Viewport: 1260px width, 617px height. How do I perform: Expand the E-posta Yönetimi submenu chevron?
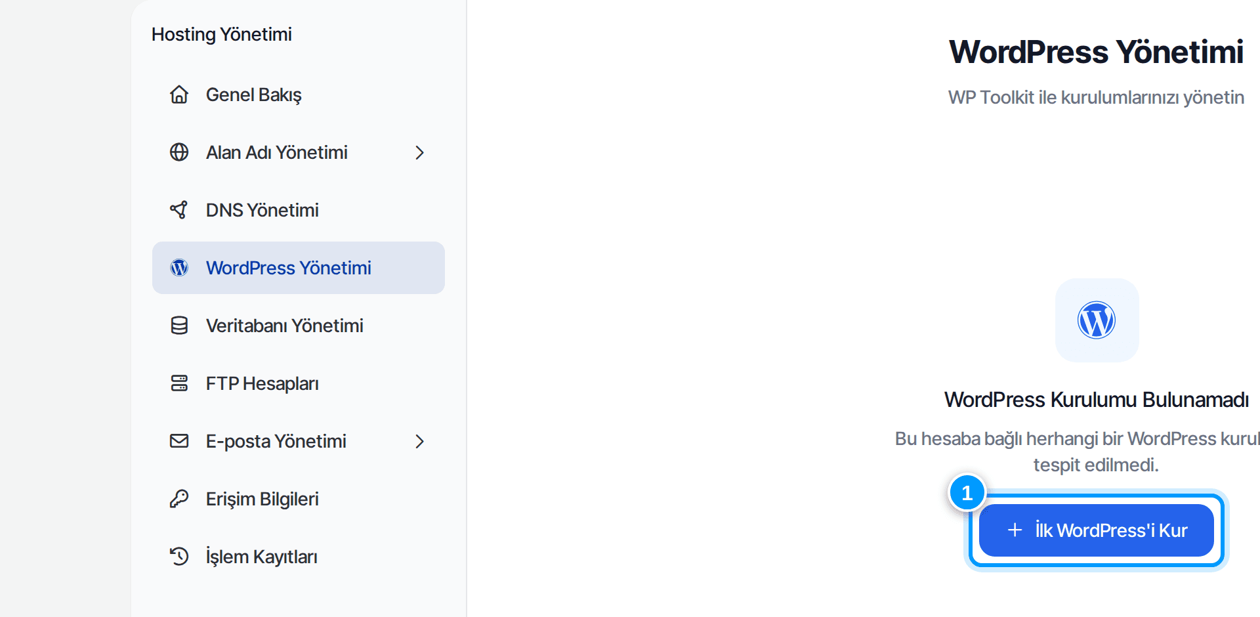point(420,441)
